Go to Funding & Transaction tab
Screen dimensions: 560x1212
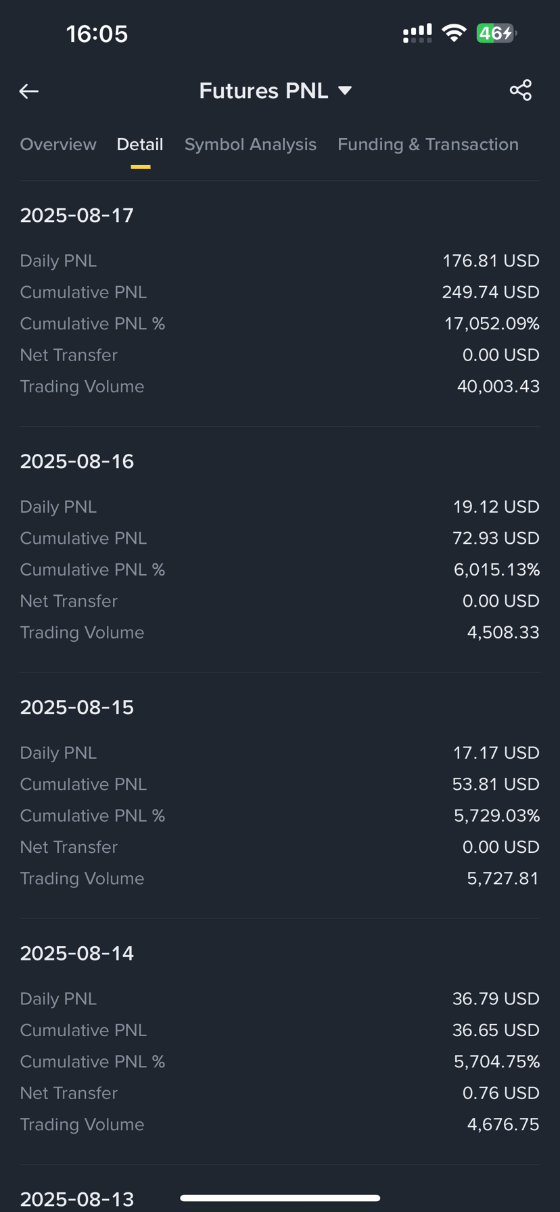[x=428, y=144]
